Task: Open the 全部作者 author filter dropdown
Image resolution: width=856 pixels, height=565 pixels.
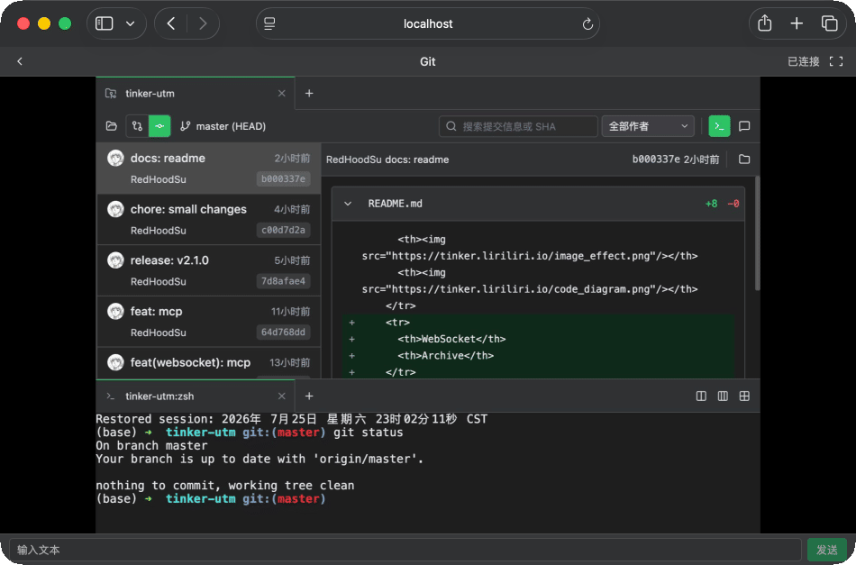Action: [x=648, y=126]
